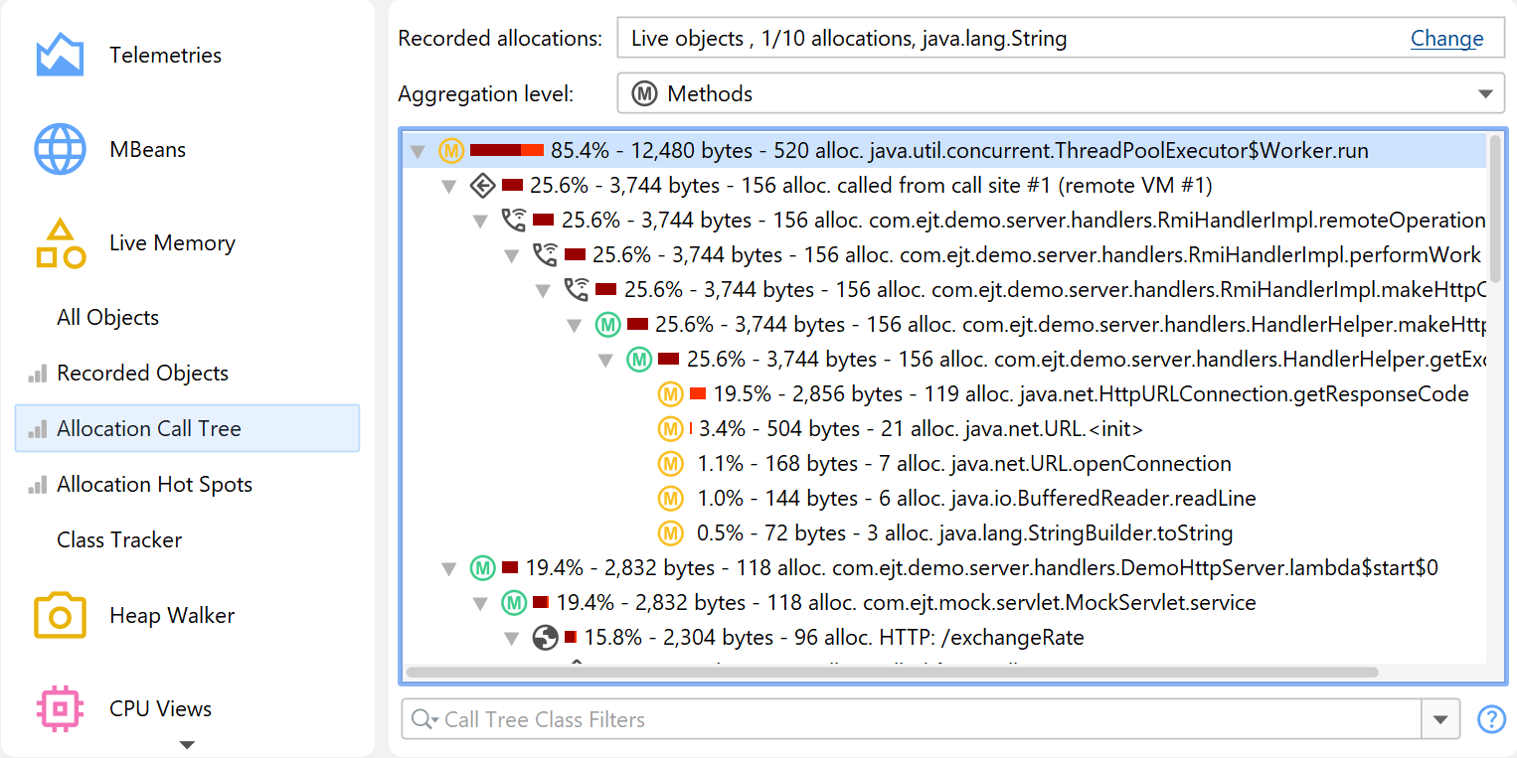Open the call tree filter history dropdown
This screenshot has width=1517, height=758.
click(1440, 719)
